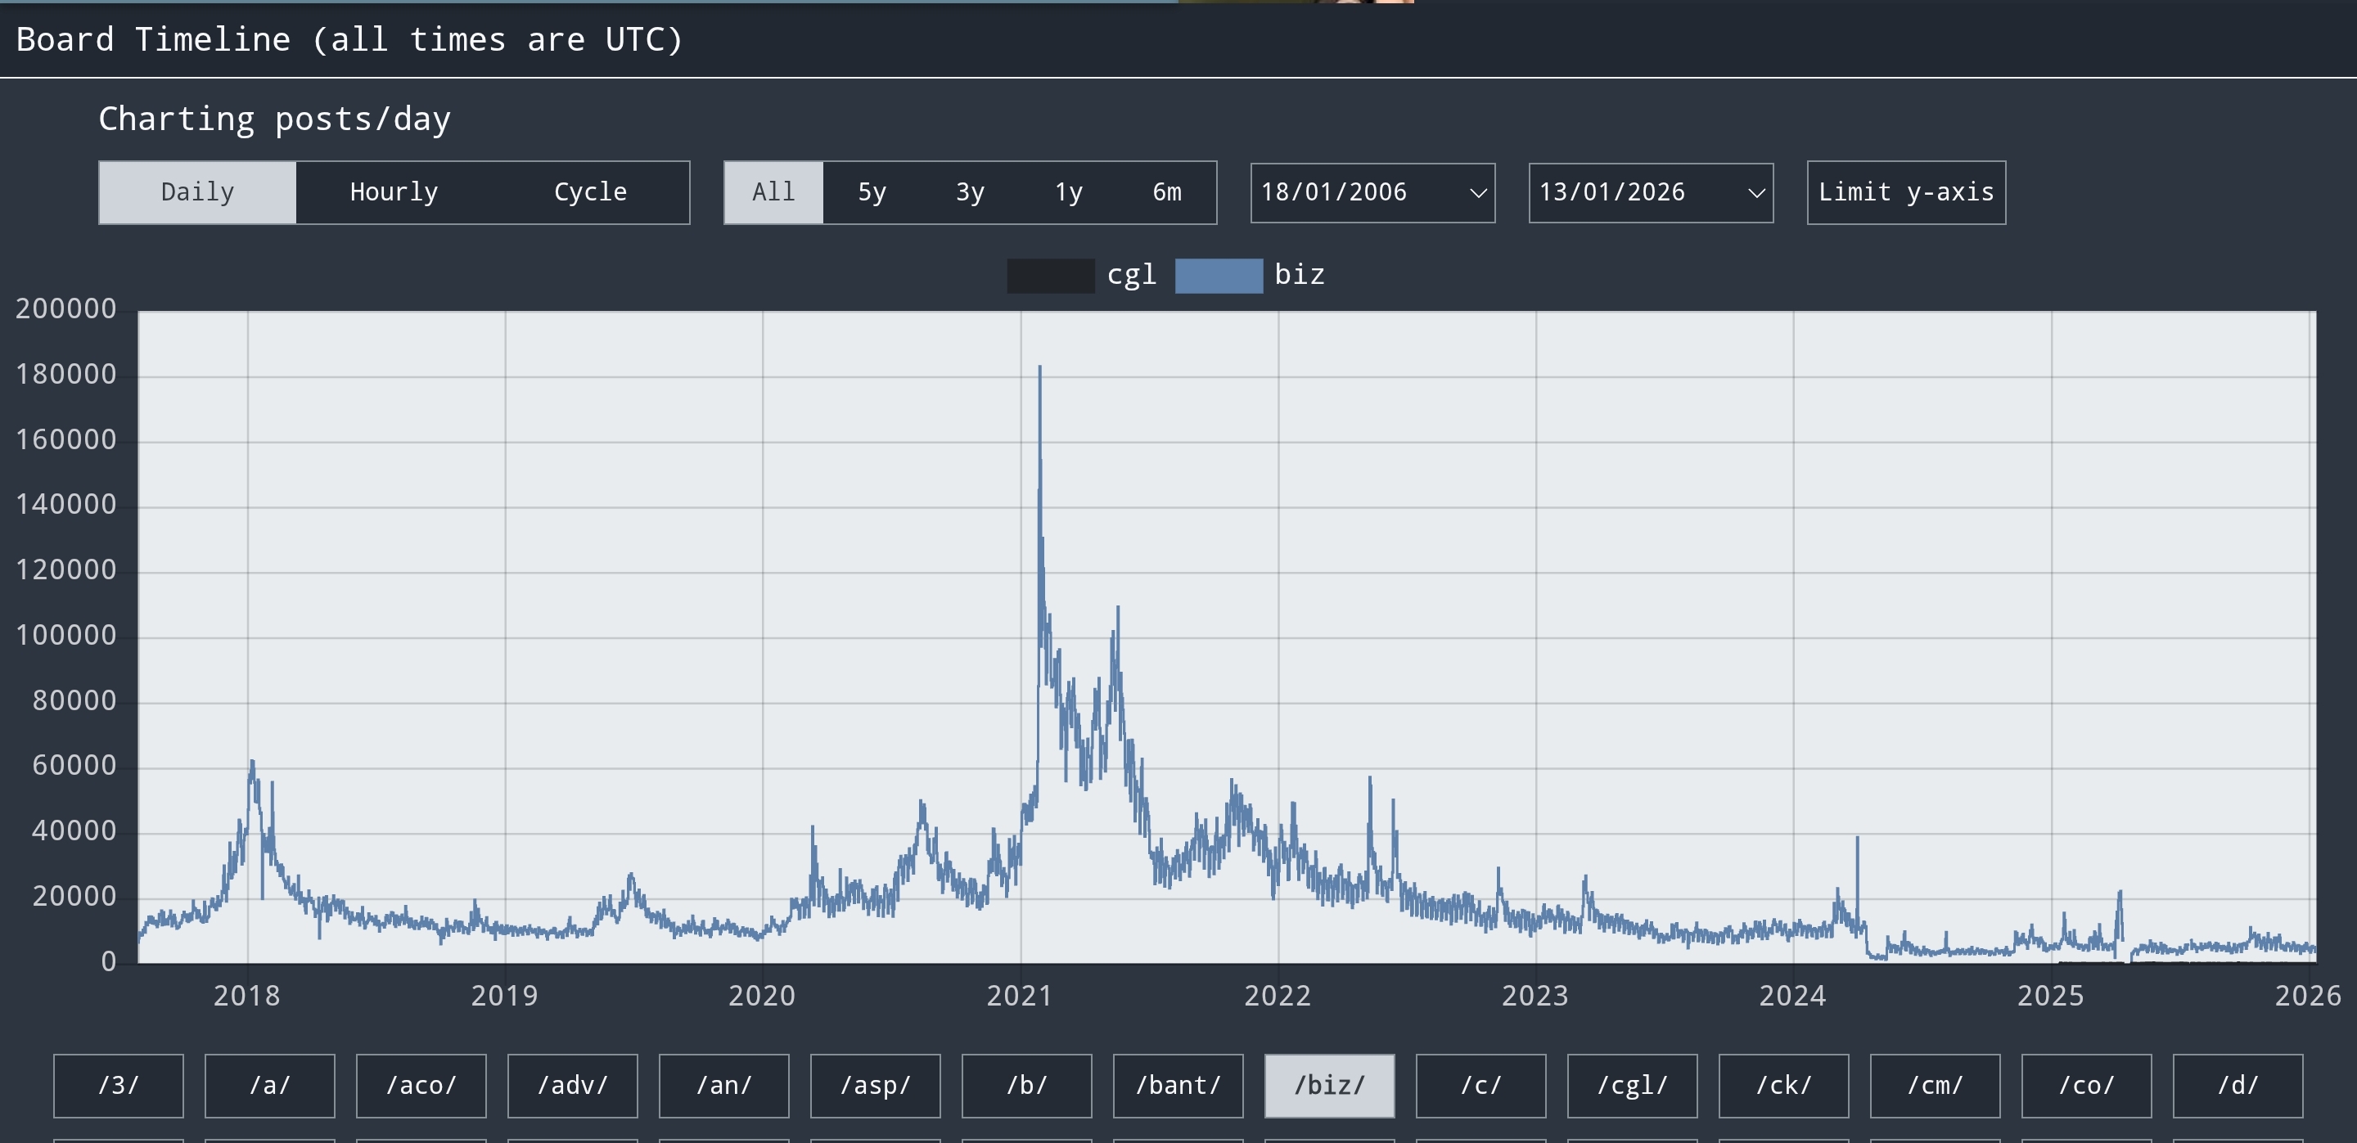Viewport: 2357px width, 1143px height.
Task: Select Daily chart mode
Action: tap(197, 192)
